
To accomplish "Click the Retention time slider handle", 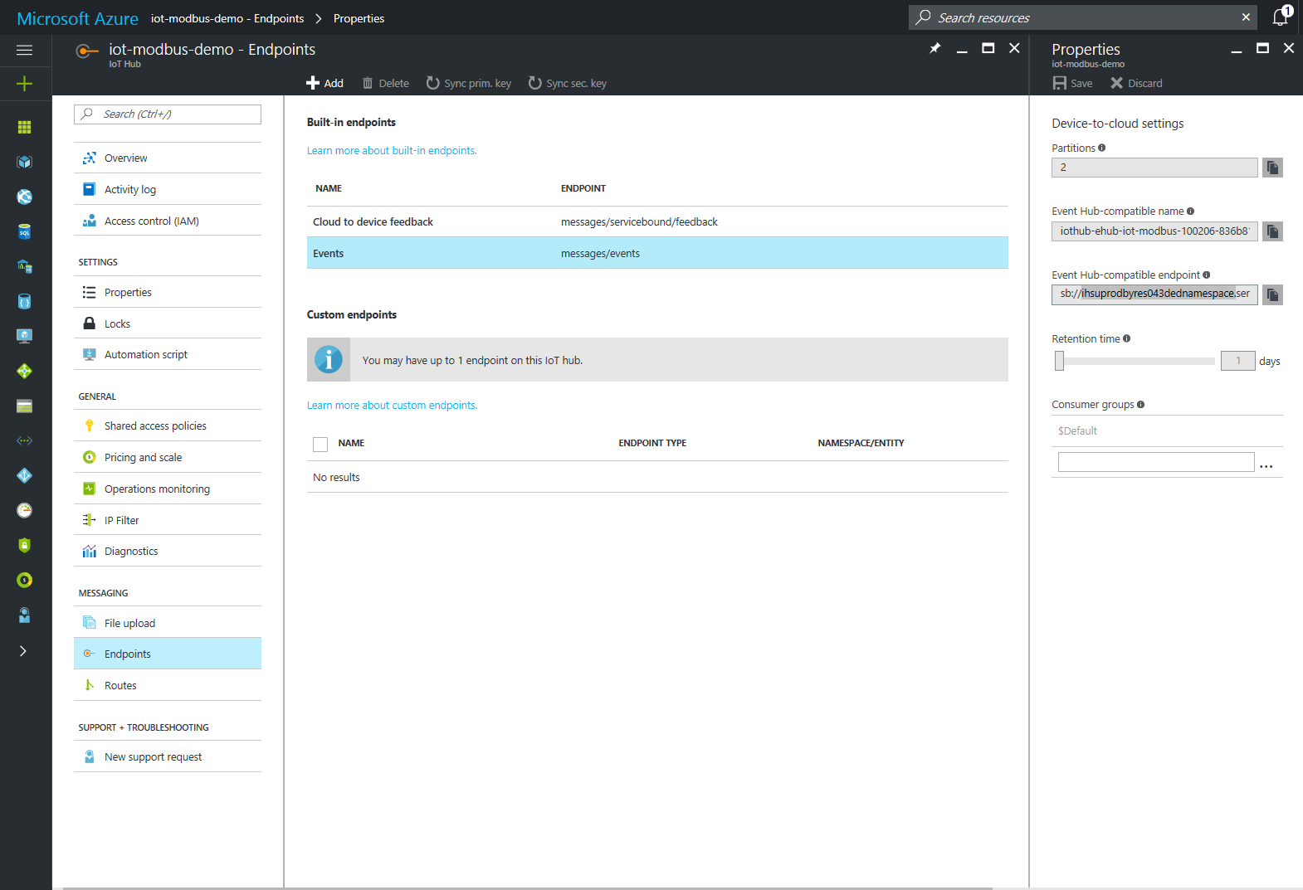I will (1059, 361).
